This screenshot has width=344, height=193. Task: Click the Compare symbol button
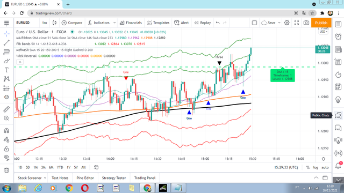pyautogui.click(x=72, y=23)
